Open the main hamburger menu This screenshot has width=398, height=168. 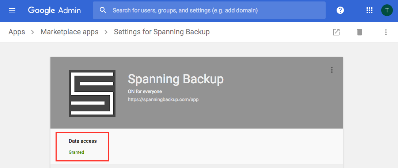coord(12,10)
